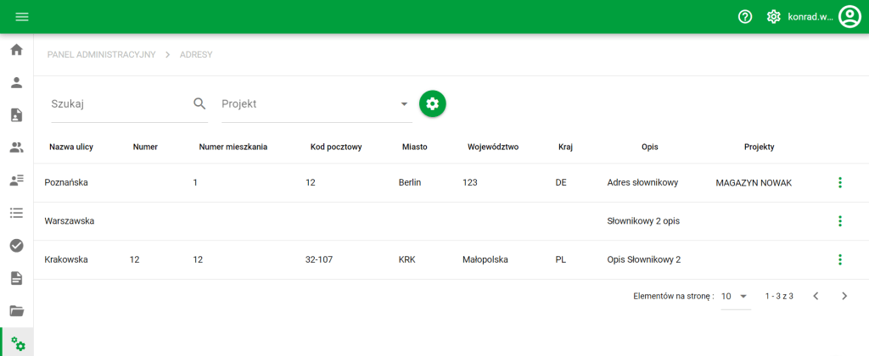This screenshot has height=356, width=869.
Task: Open the hamburger menu
Action: [x=22, y=17]
